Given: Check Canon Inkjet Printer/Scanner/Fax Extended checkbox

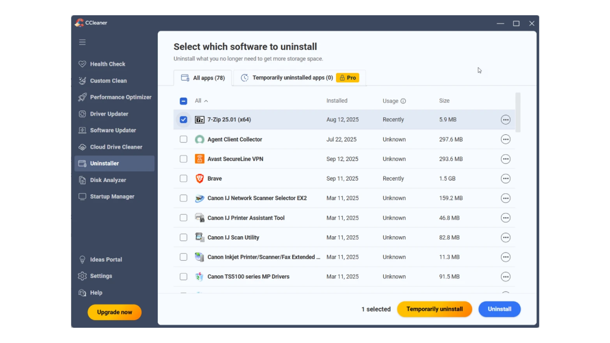Looking at the screenshot, I should coord(183,257).
